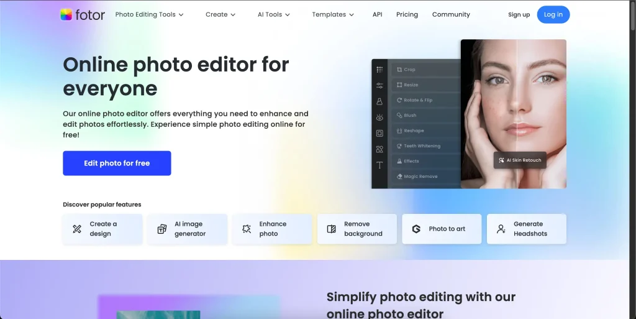636x319 pixels.
Task: Select Blush in the editor tool list
Action: point(425,115)
